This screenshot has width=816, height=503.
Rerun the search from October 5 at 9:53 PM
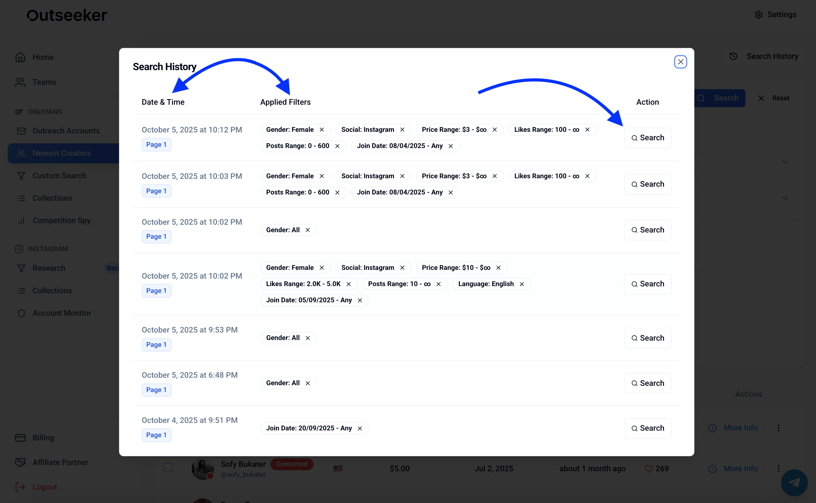tap(647, 338)
